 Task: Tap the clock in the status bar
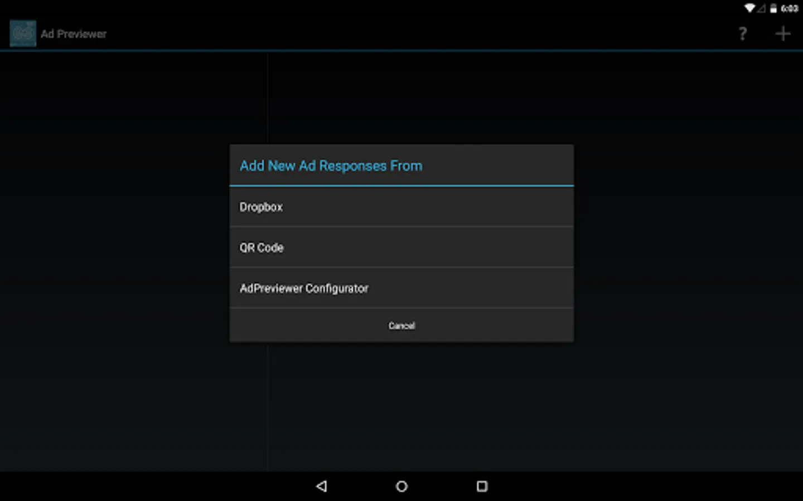(x=789, y=8)
